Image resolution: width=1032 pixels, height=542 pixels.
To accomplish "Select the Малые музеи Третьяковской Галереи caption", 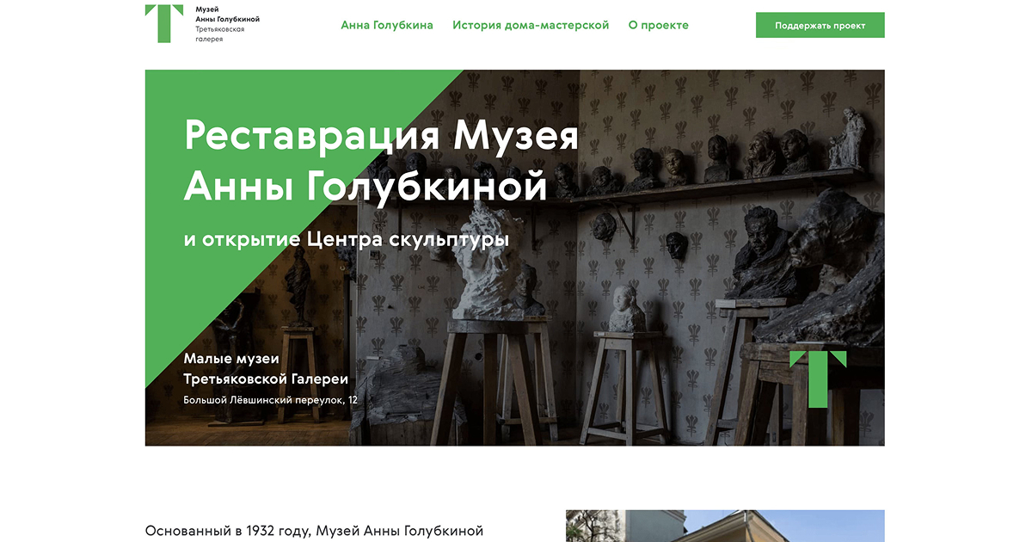I will coord(266,368).
